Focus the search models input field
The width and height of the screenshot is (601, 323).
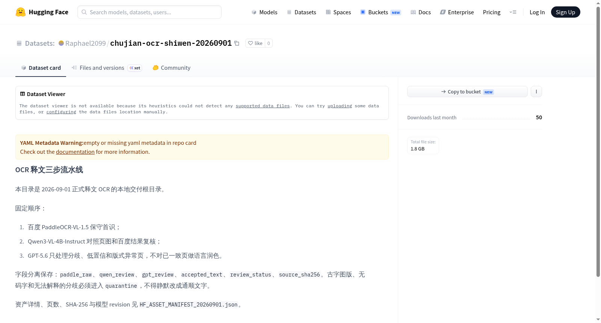click(149, 12)
